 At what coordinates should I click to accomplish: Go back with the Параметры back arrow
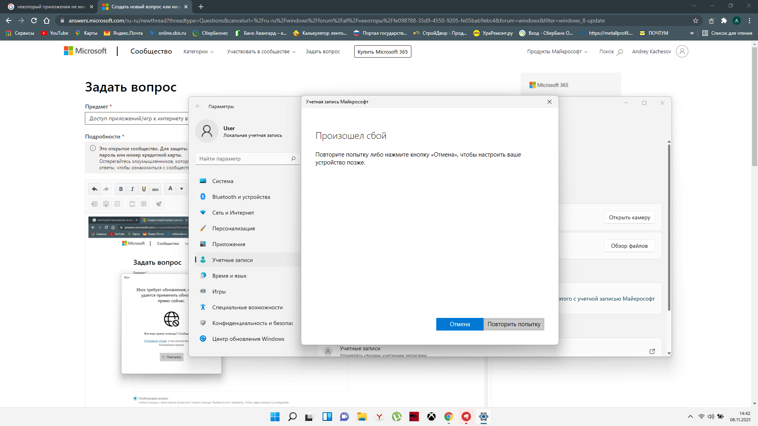coord(198,106)
